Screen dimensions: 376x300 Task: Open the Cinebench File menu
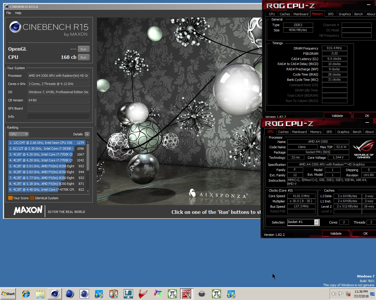tap(9, 13)
